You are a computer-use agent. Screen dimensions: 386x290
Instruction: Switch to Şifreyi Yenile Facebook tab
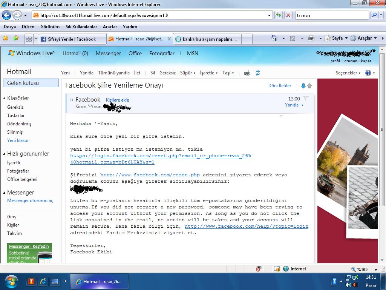tap(73, 39)
